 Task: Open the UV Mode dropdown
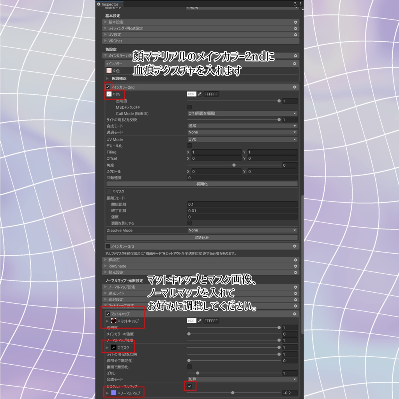coord(242,139)
